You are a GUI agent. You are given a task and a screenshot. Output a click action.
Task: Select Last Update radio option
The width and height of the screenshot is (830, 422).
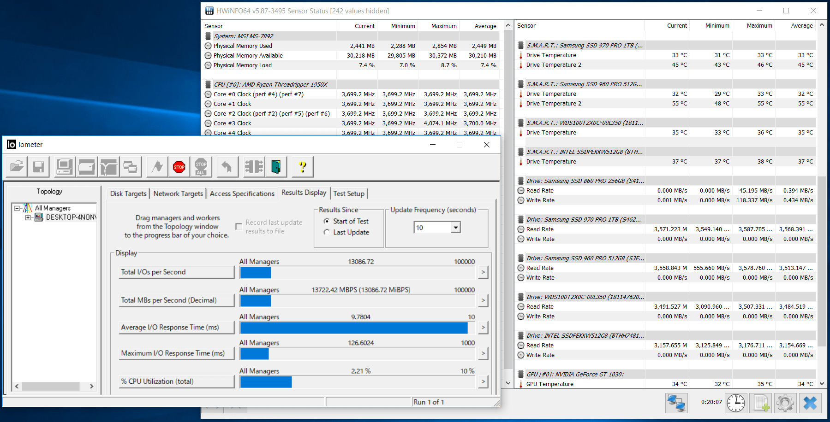[327, 232]
